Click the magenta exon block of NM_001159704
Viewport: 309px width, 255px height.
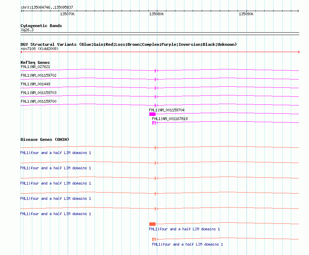(x=152, y=114)
